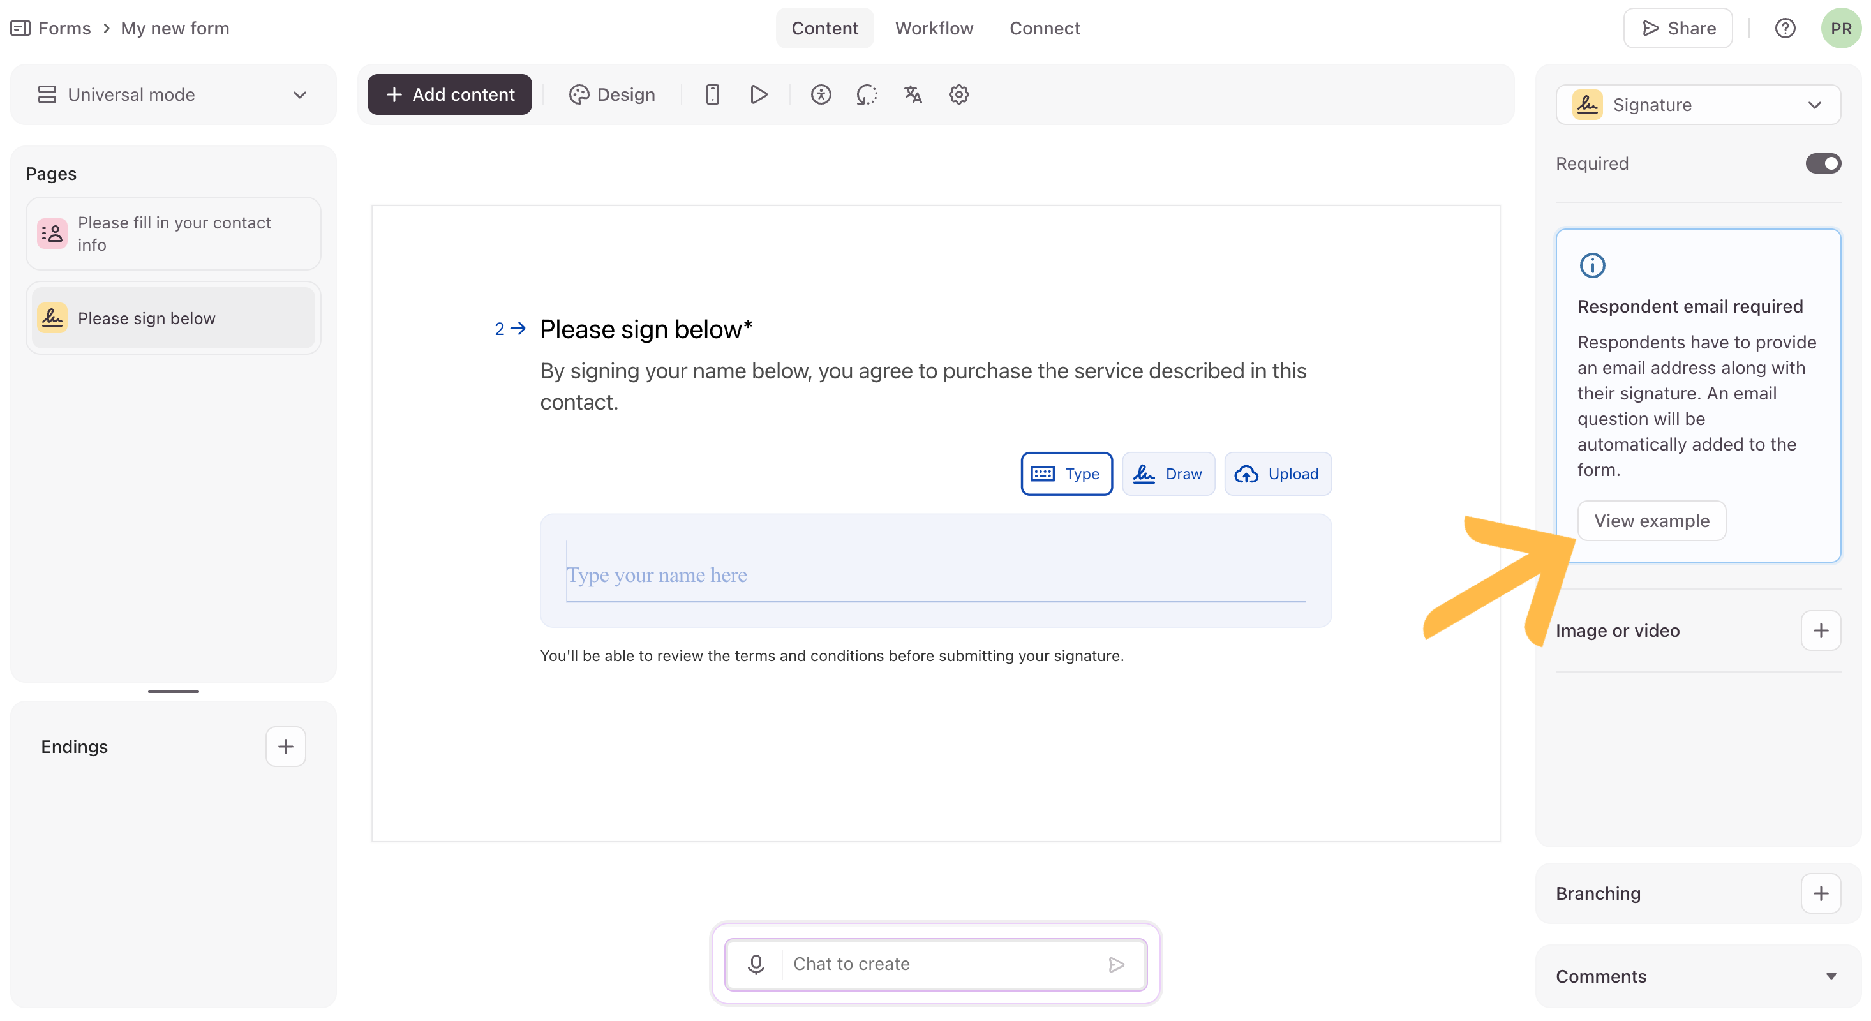This screenshot has height=1021, width=1871.
Task: Click the View example button
Action: click(x=1651, y=521)
